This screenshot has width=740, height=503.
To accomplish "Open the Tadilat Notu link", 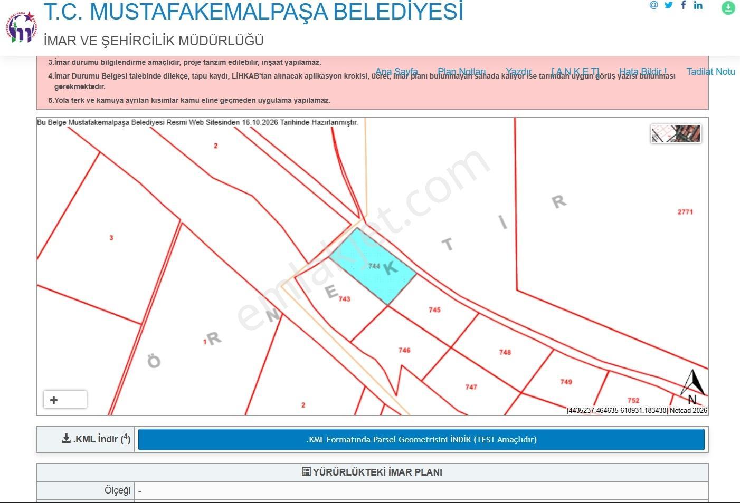I will point(711,72).
